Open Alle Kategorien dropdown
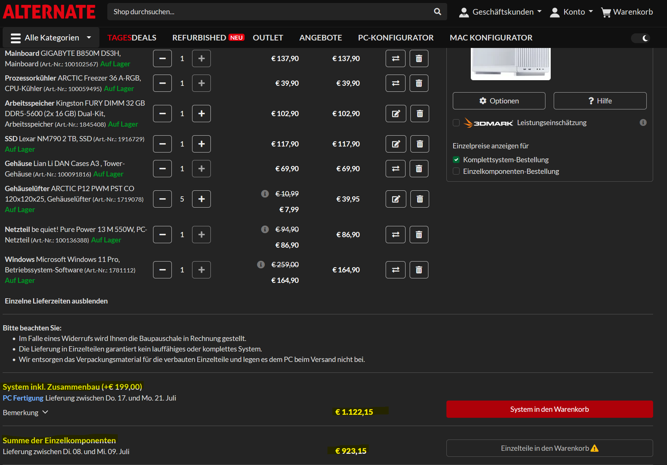The height and width of the screenshot is (465, 667). pos(51,38)
